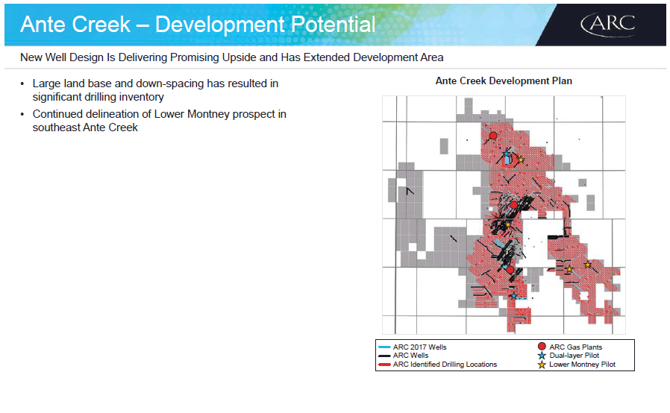Image resolution: width=670 pixels, height=413 pixels.
Task: Click the 'ARC Wells' legend label
Action: pos(410,356)
